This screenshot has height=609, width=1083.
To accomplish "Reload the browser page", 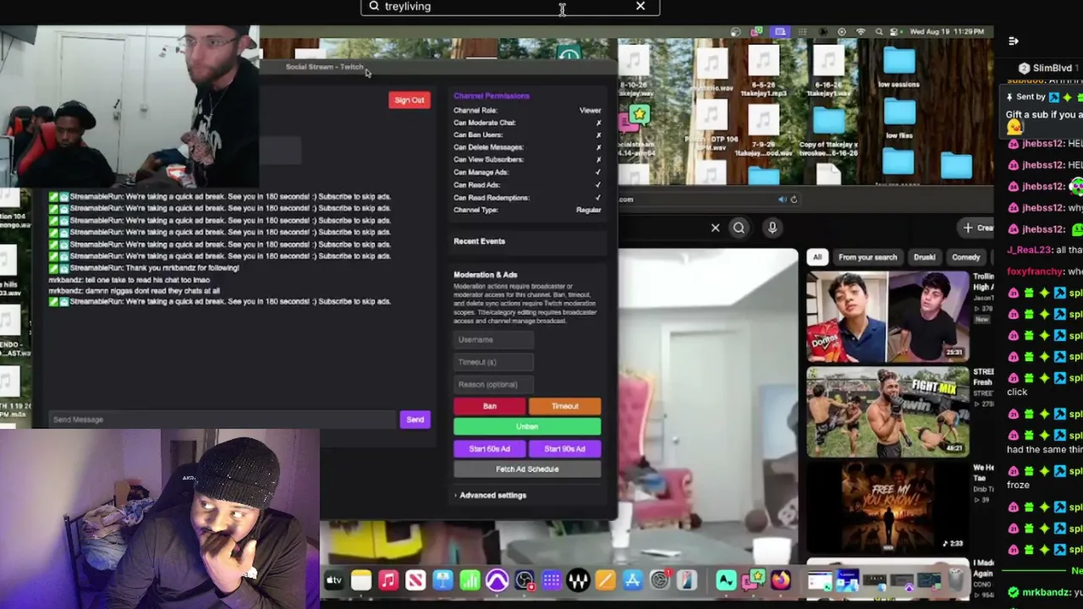I will (x=794, y=200).
